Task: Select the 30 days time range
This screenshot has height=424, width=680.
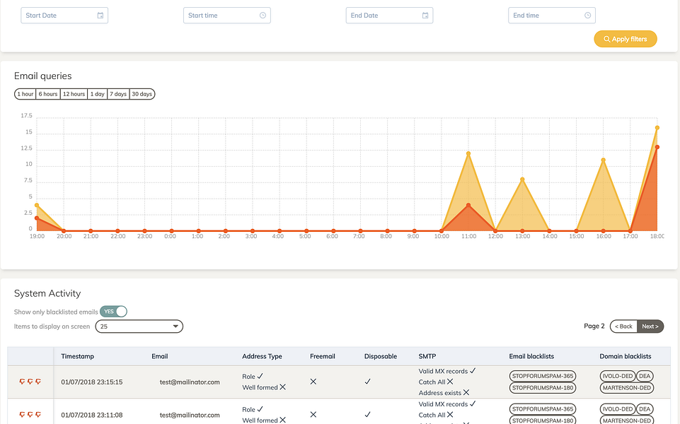Action: [x=142, y=94]
